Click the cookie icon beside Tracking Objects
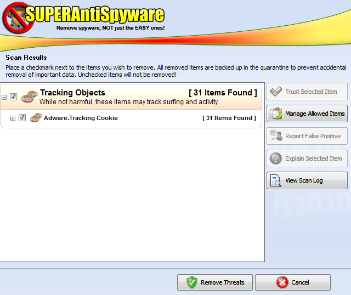Image resolution: width=351 pixels, height=295 pixels. pos(29,97)
